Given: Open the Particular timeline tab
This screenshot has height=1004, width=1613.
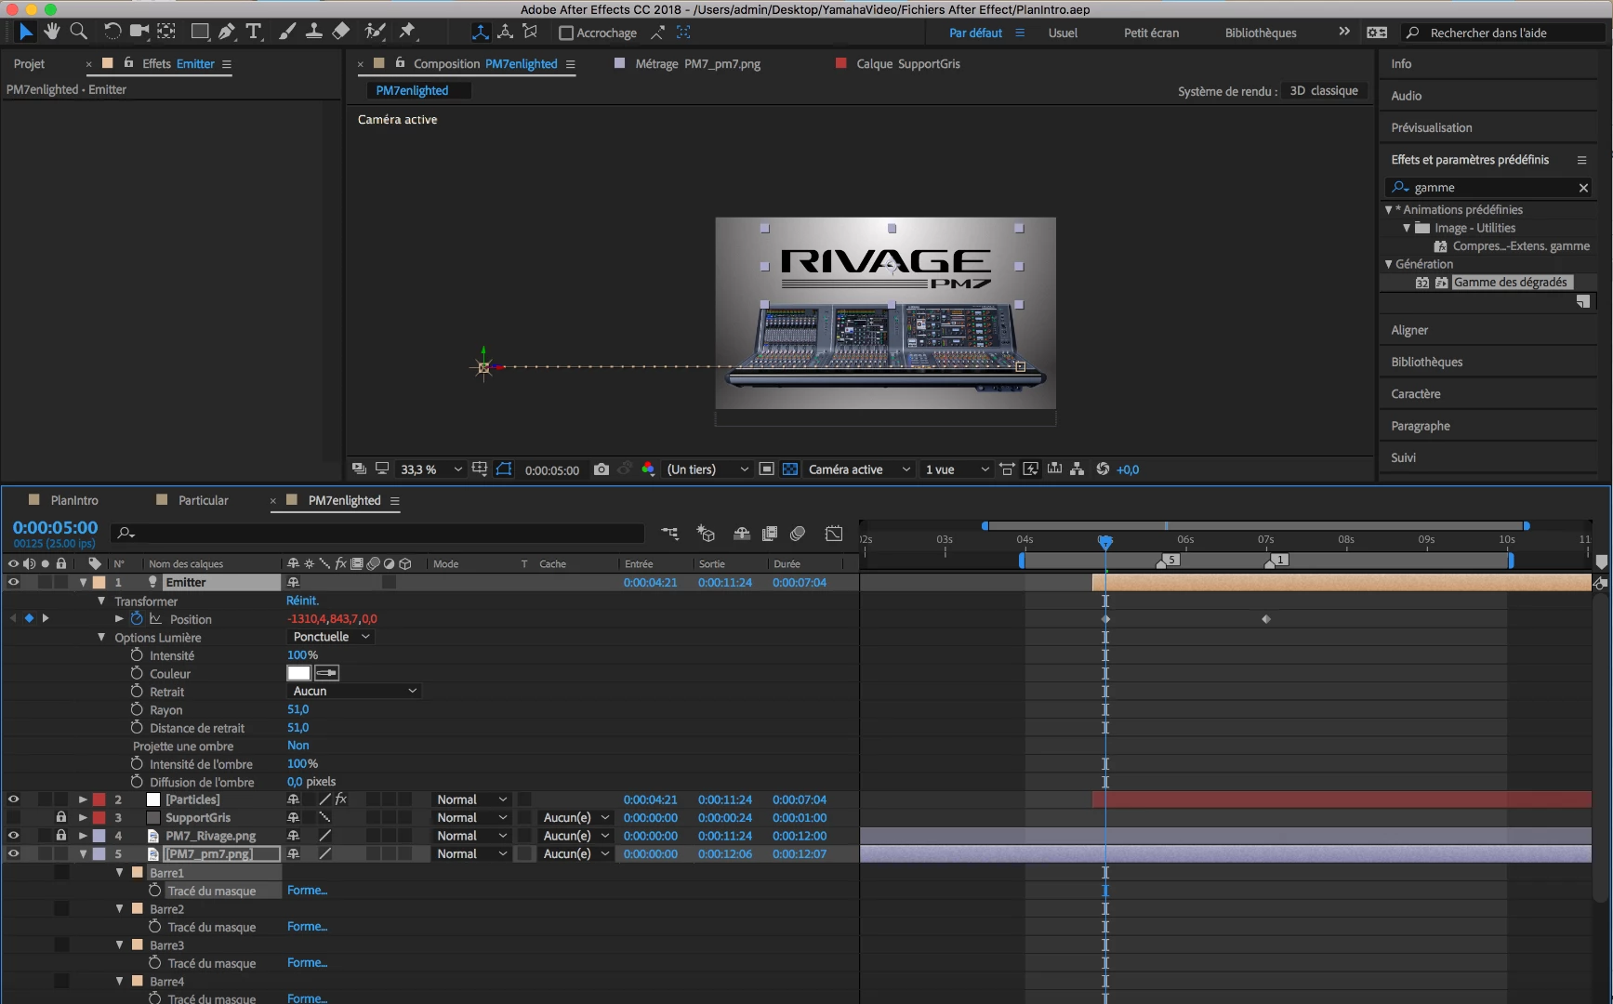Looking at the screenshot, I should (x=203, y=500).
